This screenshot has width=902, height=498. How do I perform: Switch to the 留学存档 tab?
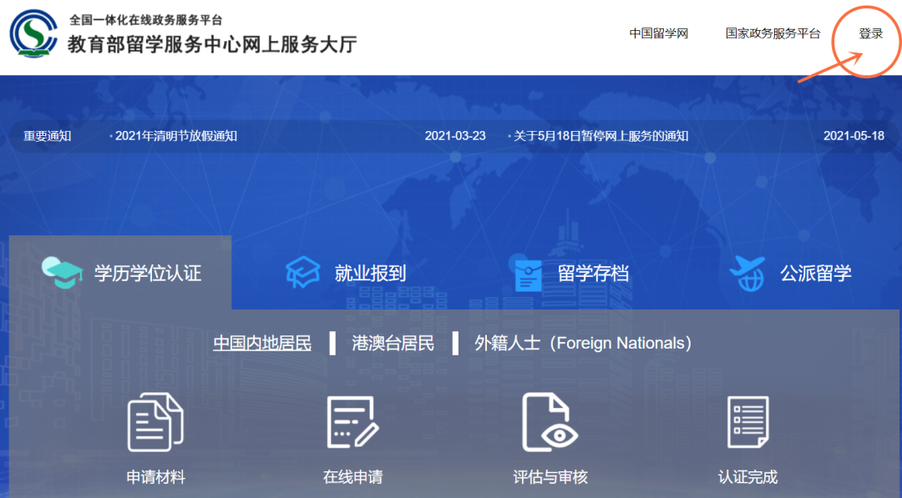pyautogui.click(x=593, y=273)
